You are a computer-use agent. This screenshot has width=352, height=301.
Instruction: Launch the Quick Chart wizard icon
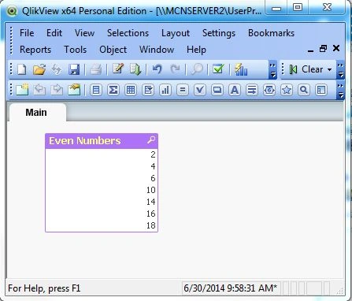241,69
